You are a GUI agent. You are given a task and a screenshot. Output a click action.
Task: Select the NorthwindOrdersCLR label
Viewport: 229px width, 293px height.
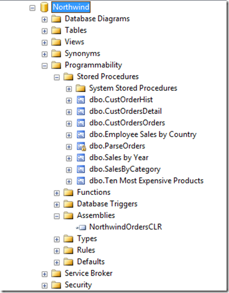[126, 227]
